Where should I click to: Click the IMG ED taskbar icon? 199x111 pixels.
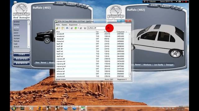(83, 108)
